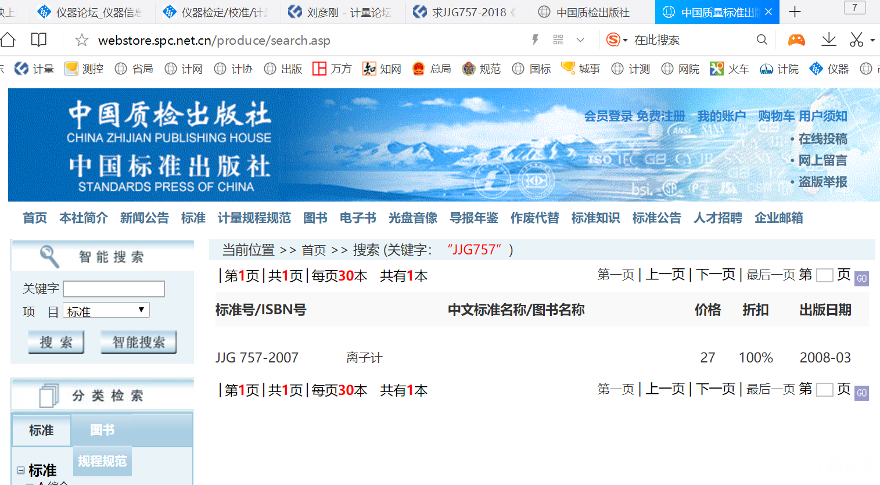880x485 pixels.
Task: Click the QR code icon in address bar
Action: coord(558,39)
